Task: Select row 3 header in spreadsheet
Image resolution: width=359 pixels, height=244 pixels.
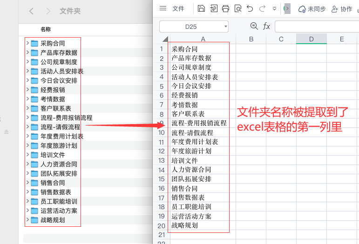Action: click(162, 67)
